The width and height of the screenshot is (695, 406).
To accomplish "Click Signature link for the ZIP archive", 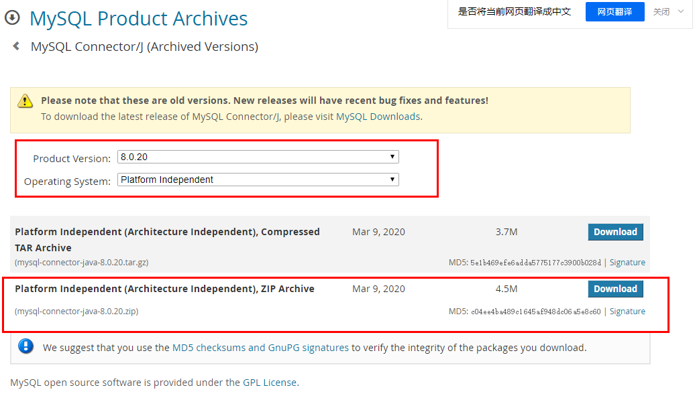I will click(x=627, y=311).
